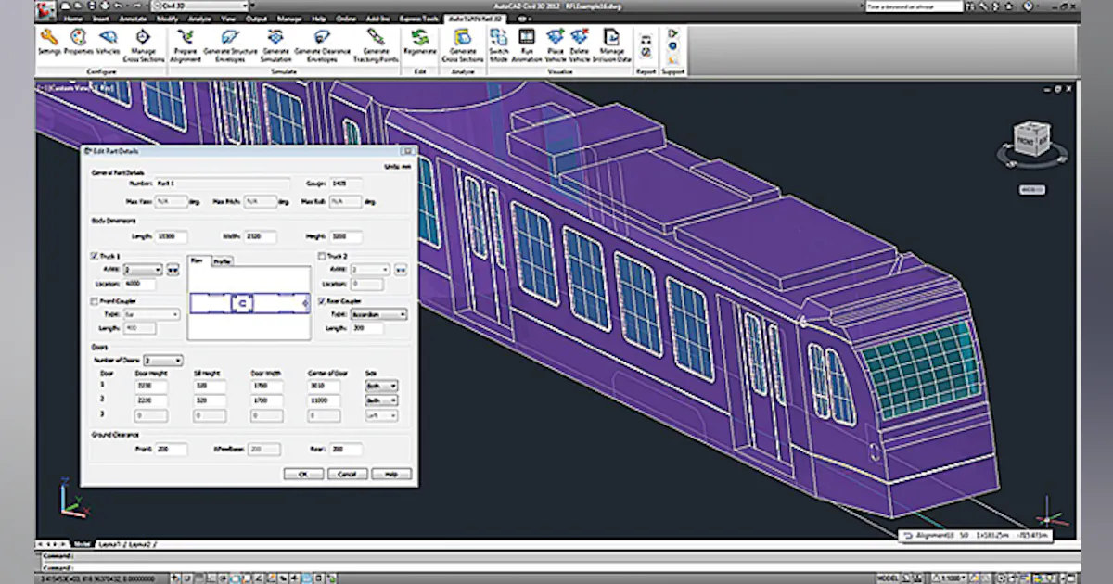Uncheck the Rear Coupler option
The image size is (1113, 584).
coord(322,301)
